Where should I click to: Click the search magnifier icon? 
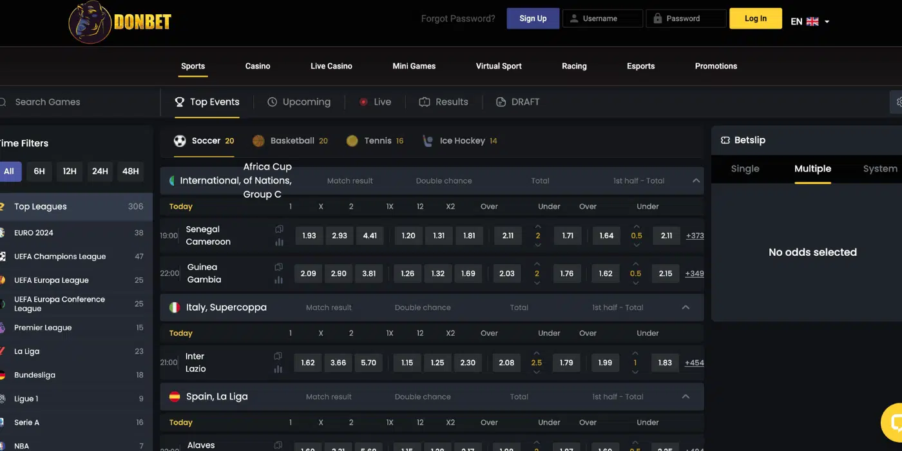(3, 102)
